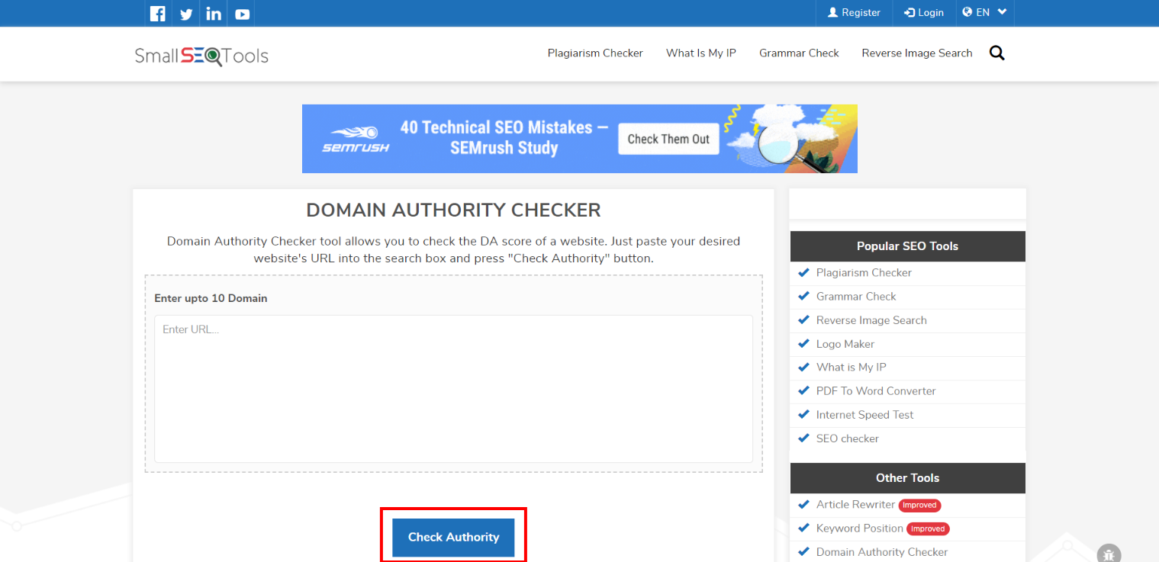This screenshot has width=1159, height=562.
Task: Open the Login link
Action: click(x=924, y=12)
